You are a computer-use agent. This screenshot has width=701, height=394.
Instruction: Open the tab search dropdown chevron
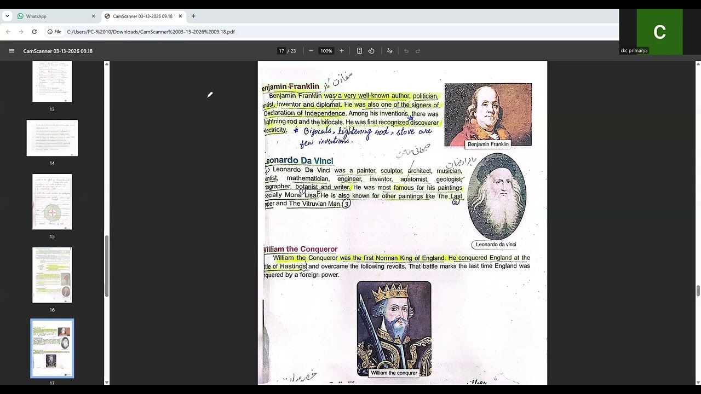[7, 16]
